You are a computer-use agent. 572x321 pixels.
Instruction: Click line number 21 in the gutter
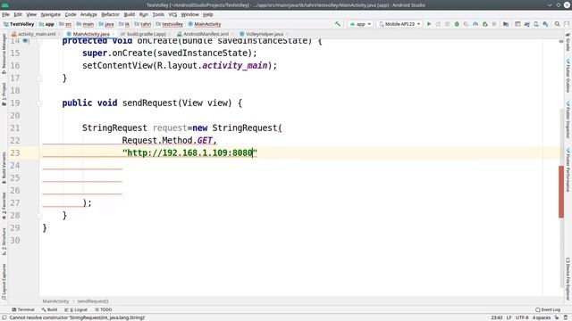pyautogui.click(x=15, y=128)
